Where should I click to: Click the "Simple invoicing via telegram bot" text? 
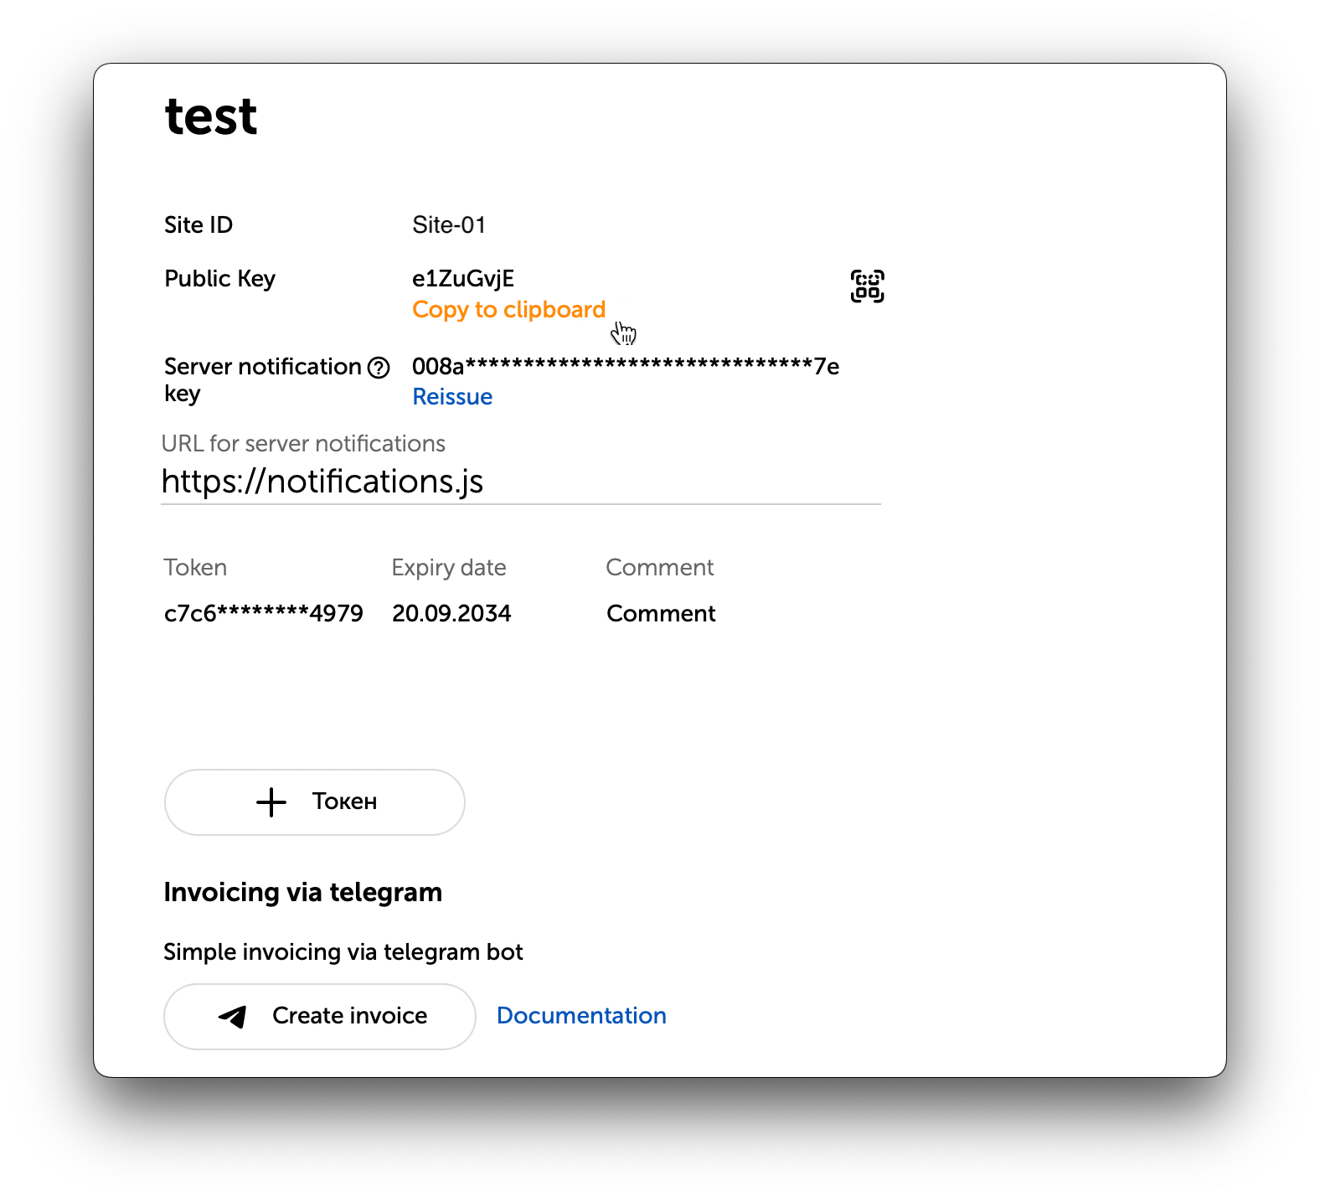(x=343, y=952)
